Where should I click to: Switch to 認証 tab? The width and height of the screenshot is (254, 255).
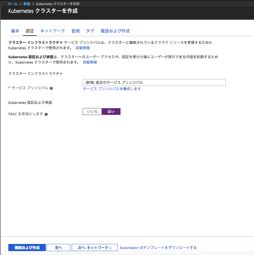pos(30,31)
